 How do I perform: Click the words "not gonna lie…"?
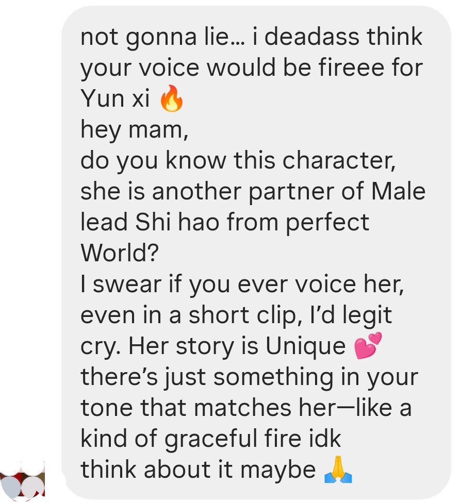162,37
